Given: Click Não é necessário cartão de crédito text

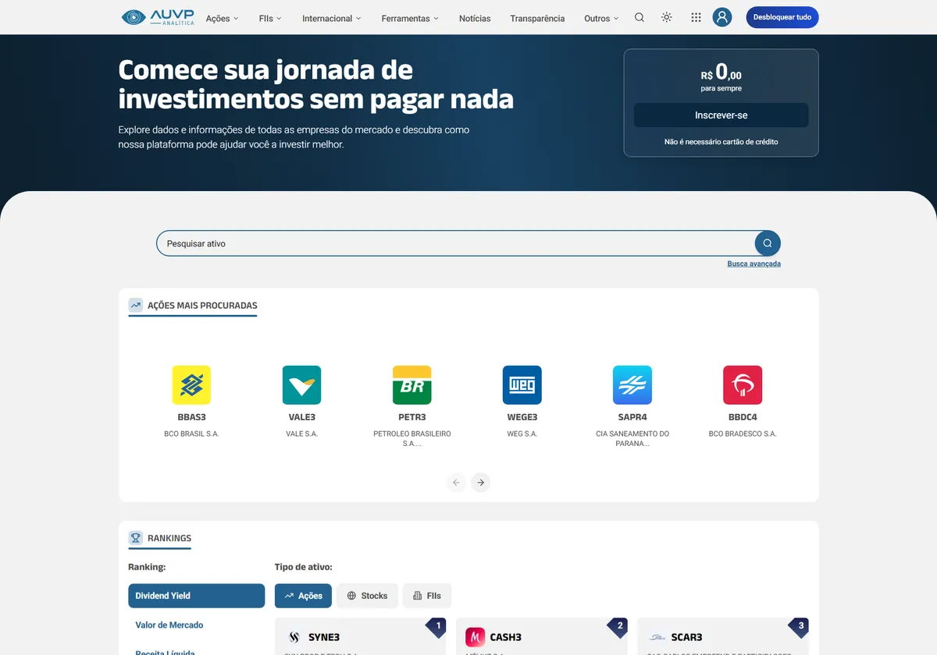Looking at the screenshot, I should [721, 142].
